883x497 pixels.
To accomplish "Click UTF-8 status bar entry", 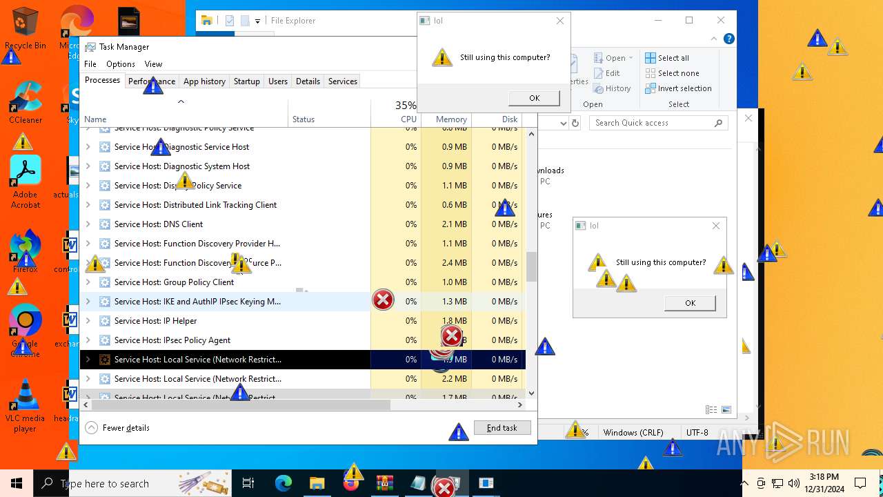I will pos(697,433).
